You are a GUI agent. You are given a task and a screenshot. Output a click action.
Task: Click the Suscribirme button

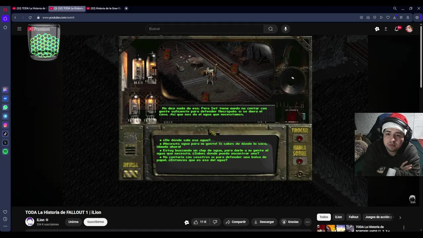pyautogui.click(x=96, y=222)
